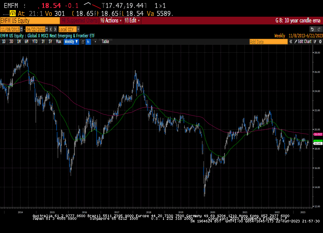Screen dimensions: 323x233
Task: Set range to Max
Action: coord(58,41)
